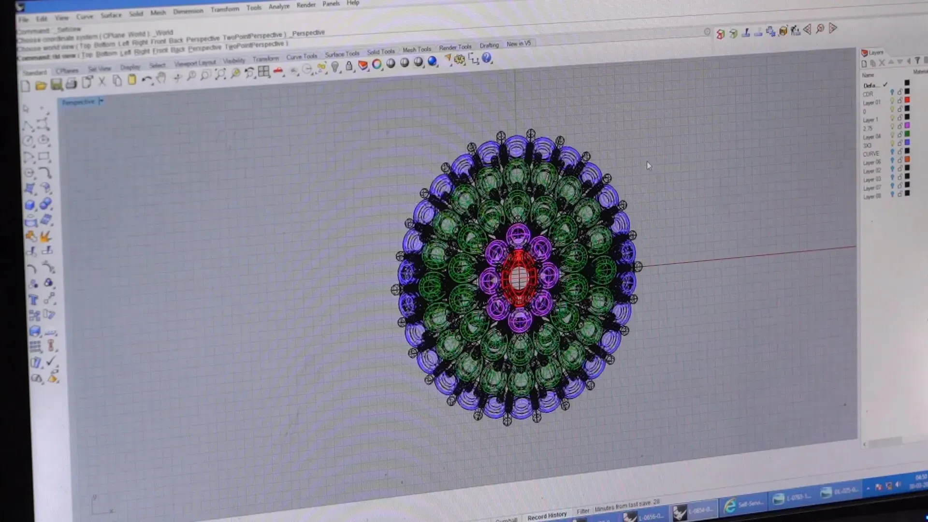Screen dimensions: 928x522
Task: Open the Surface menu
Action: (x=111, y=15)
